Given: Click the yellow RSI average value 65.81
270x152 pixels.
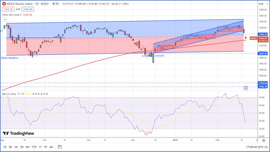Looking at the screenshot, I should (x=28, y=94).
